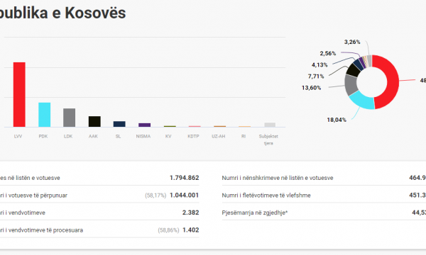The image size is (426, 255).
Task: Click the 18,04% pie label
Action: click(x=337, y=120)
